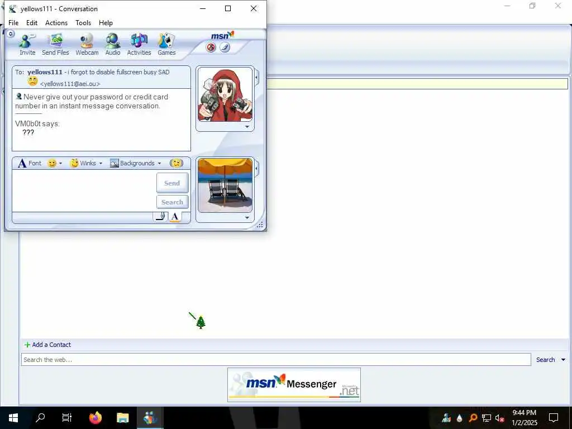This screenshot has width=572, height=429.
Task: Open the dropdown under my display picture
Action: click(x=247, y=217)
